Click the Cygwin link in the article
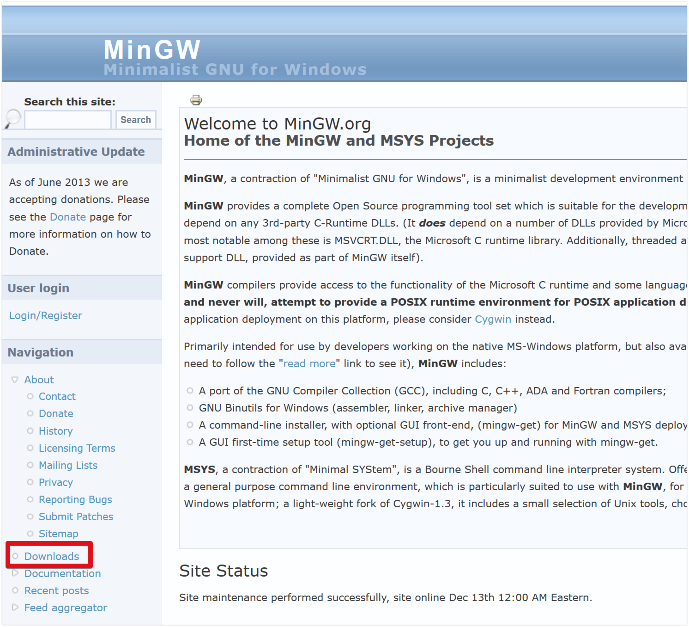 (x=492, y=319)
